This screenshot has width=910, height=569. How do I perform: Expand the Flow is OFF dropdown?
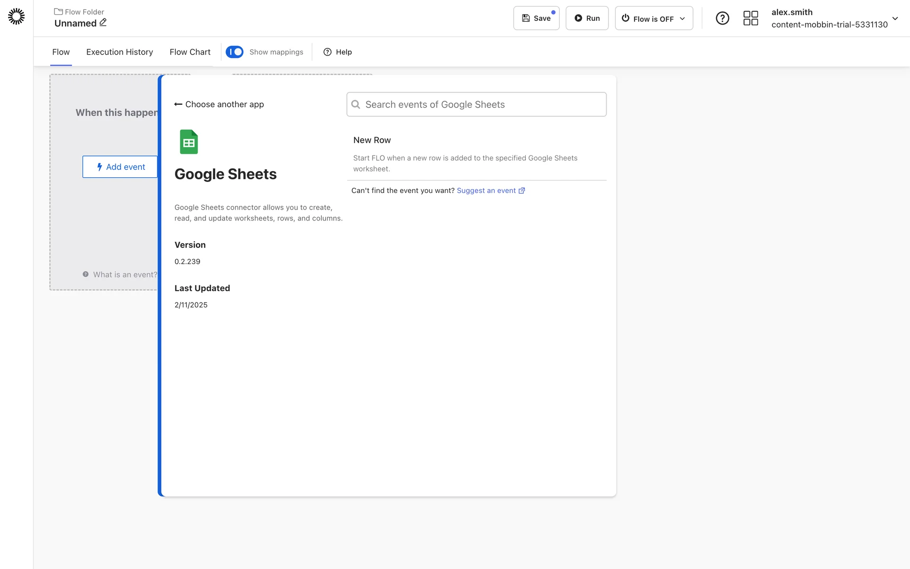(x=654, y=18)
